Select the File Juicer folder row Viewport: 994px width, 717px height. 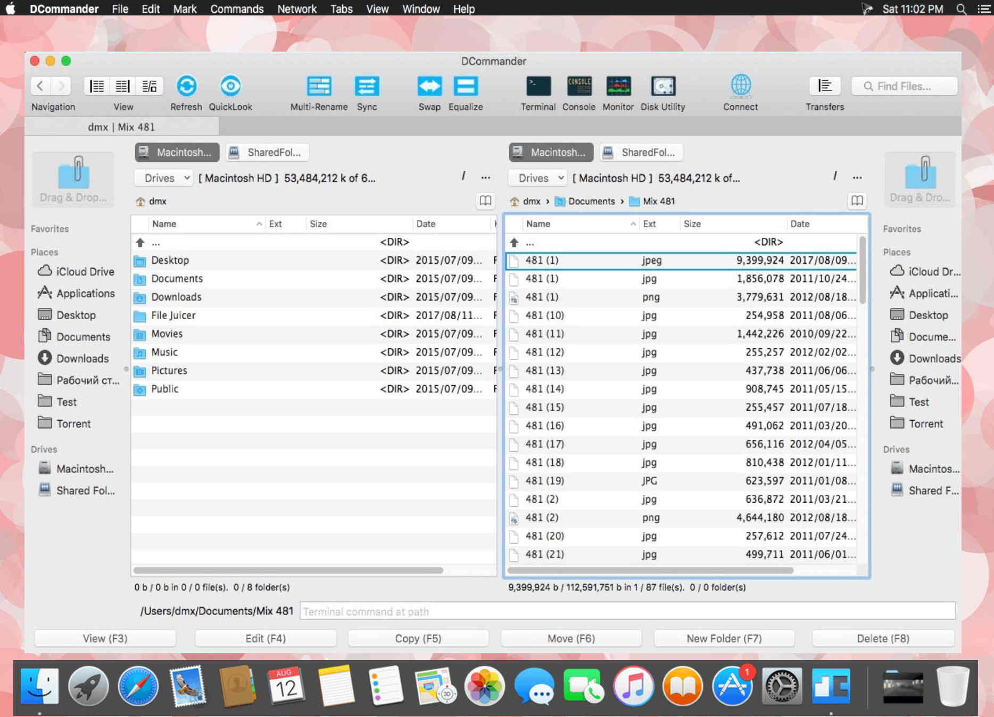pyautogui.click(x=313, y=315)
